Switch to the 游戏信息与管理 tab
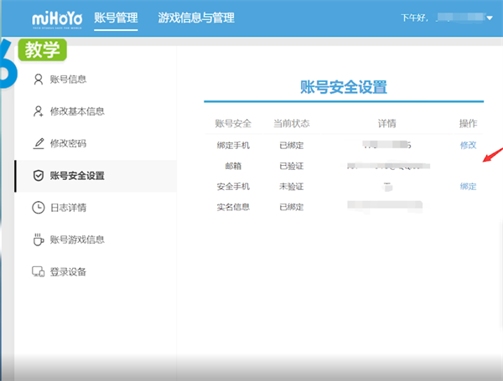Screen dimensions: 503x381 (x=196, y=18)
